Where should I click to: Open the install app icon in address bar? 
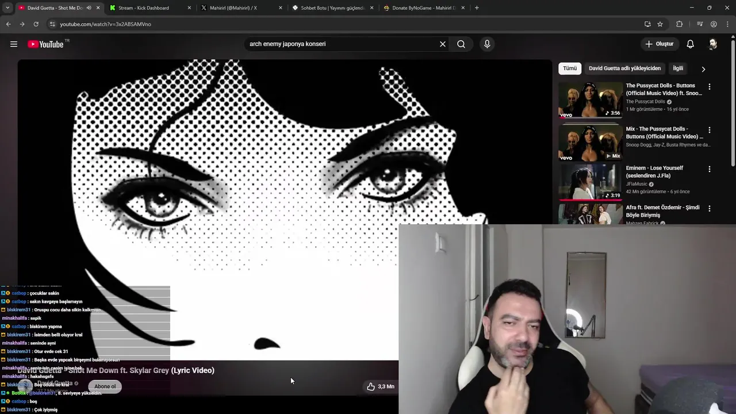coord(647,24)
